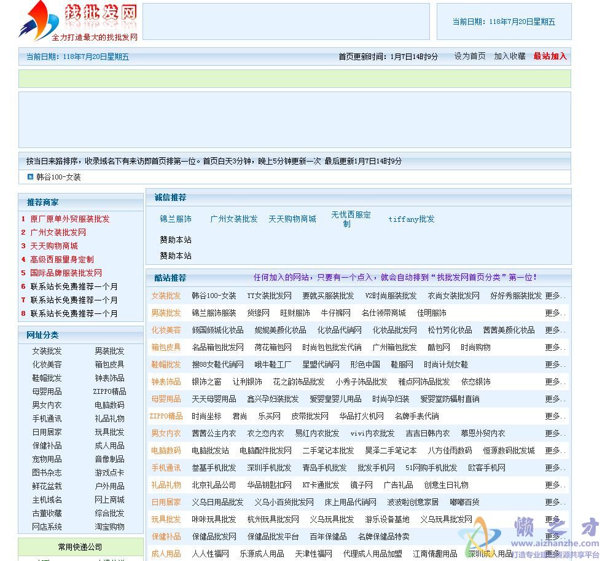Set the site as homepage via 设为首页
Image resolution: width=605 pixels, height=561 pixels.
[x=470, y=57]
